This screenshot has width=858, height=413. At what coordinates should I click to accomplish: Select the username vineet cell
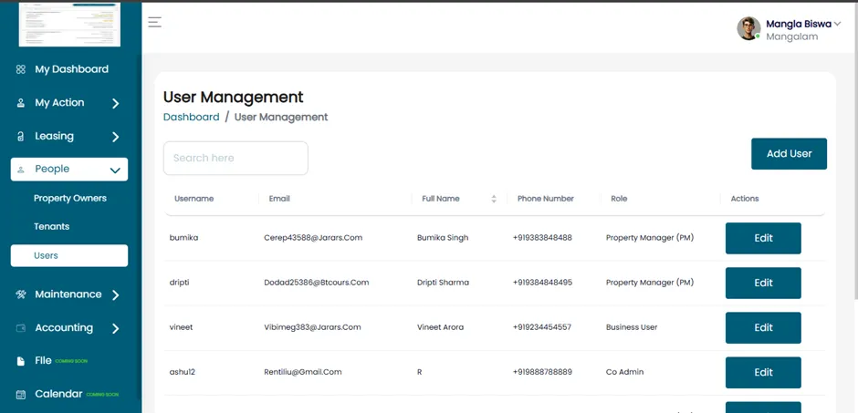(x=181, y=327)
